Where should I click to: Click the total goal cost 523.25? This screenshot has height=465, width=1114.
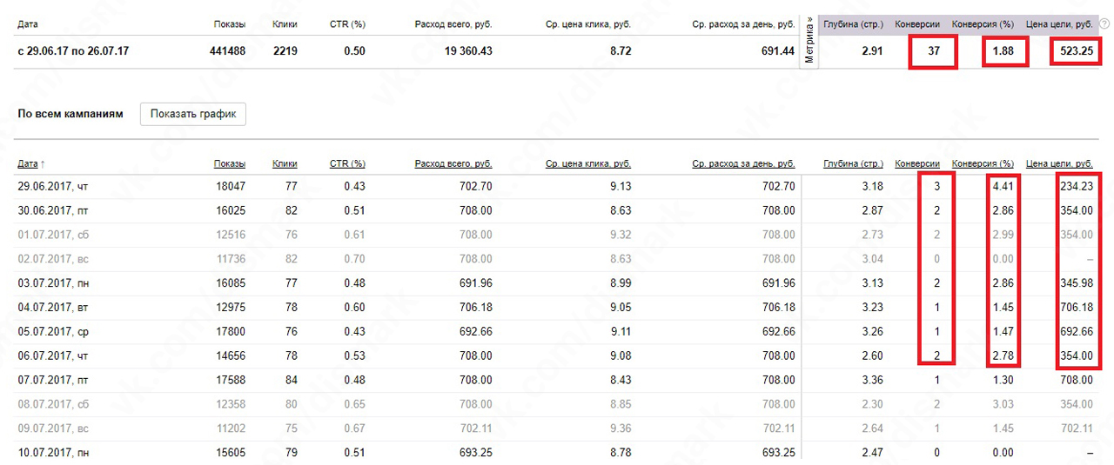[x=1076, y=51]
